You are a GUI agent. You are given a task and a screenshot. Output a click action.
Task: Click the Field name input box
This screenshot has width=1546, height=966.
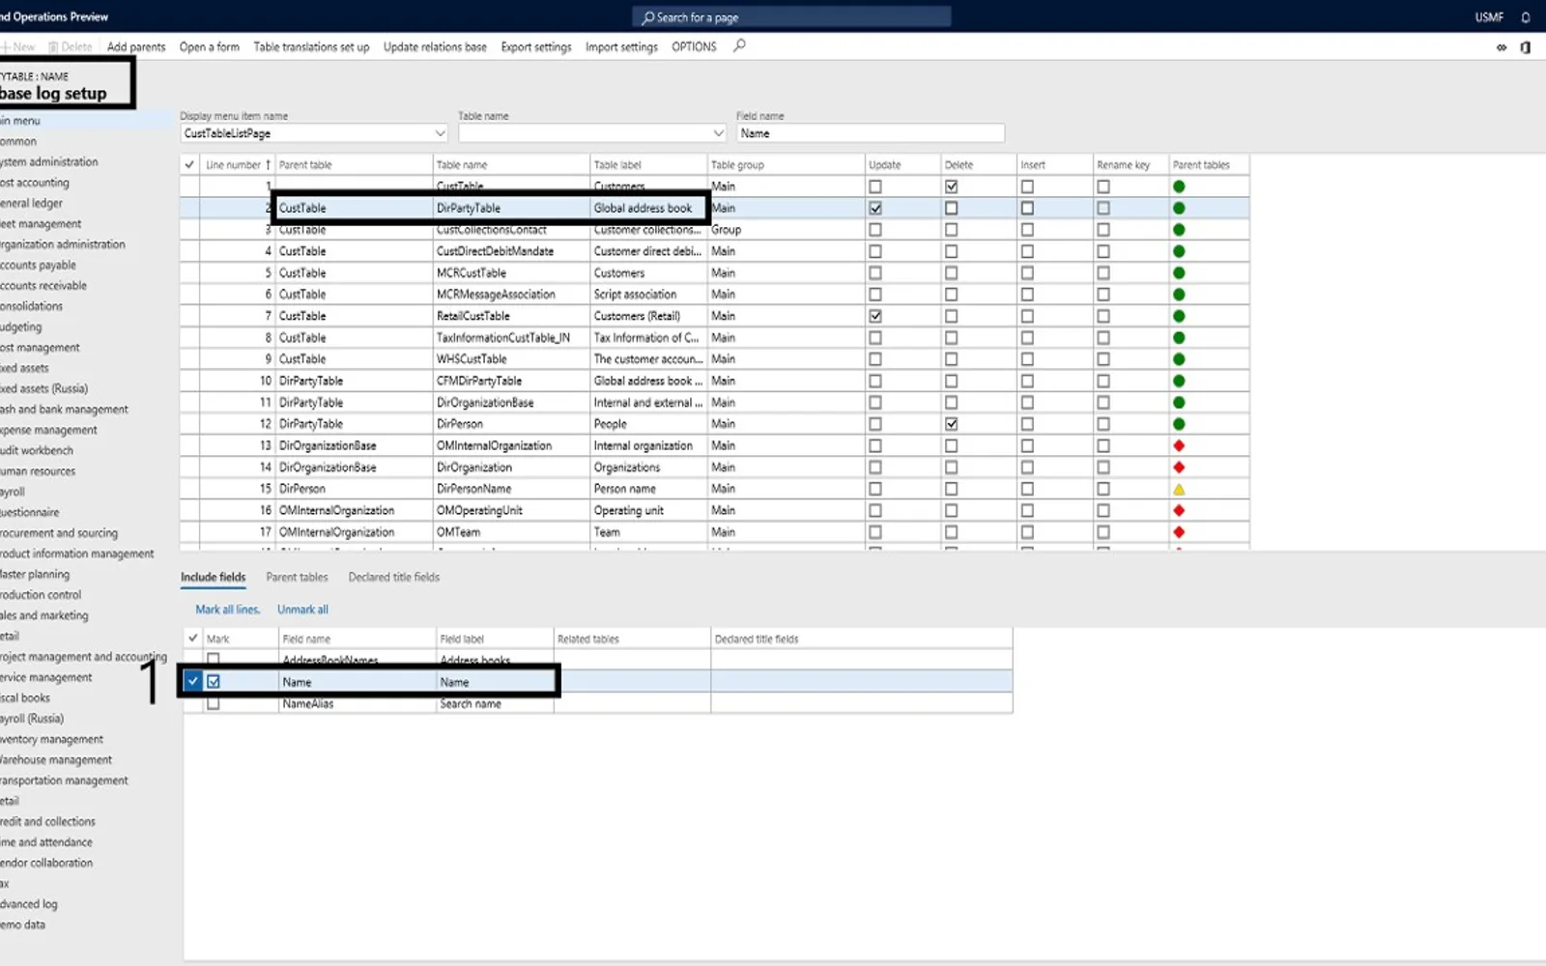(871, 133)
